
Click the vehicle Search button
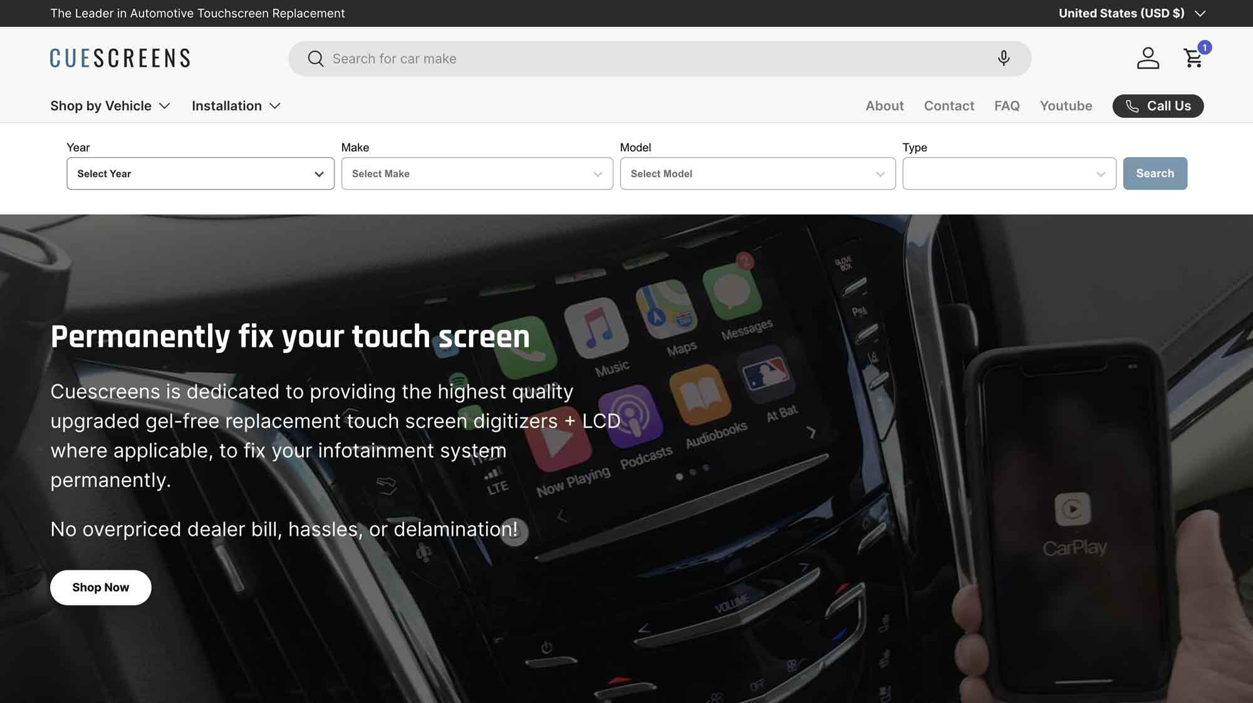click(x=1155, y=173)
